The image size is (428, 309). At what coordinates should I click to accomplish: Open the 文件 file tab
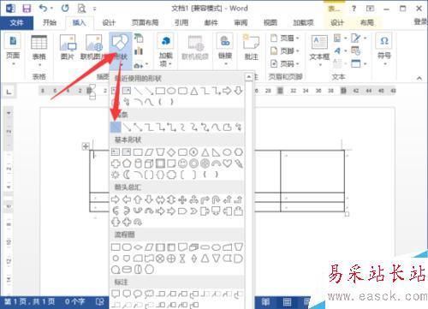(16, 22)
